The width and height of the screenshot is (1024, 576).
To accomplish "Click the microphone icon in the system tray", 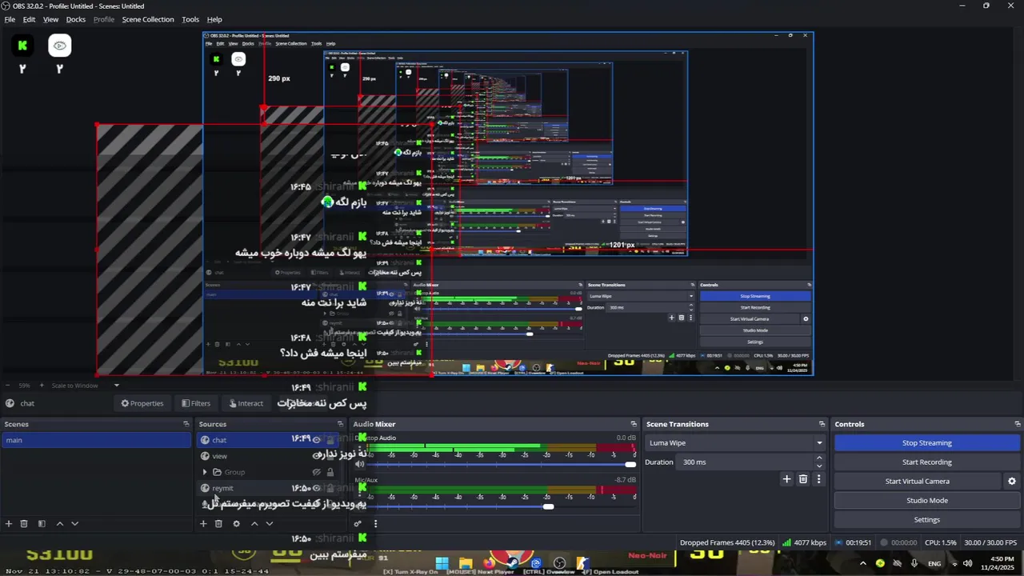I will [x=914, y=563].
